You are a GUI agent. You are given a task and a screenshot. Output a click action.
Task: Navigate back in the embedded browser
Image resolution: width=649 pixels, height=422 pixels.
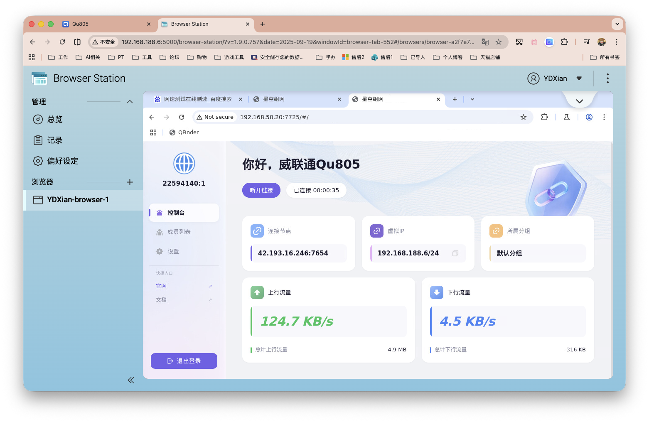click(152, 117)
